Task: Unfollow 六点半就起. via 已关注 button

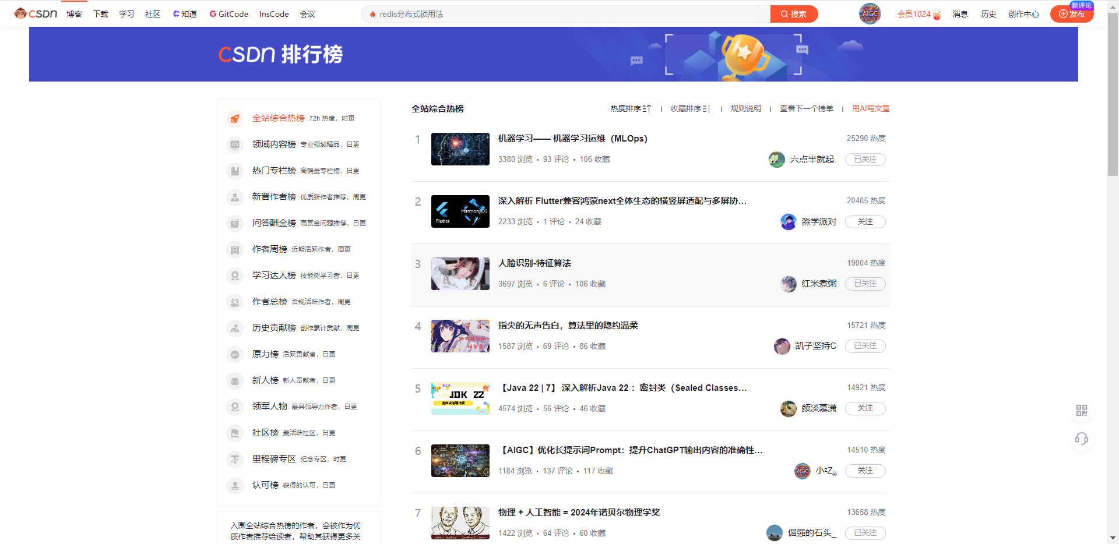Action: click(865, 160)
